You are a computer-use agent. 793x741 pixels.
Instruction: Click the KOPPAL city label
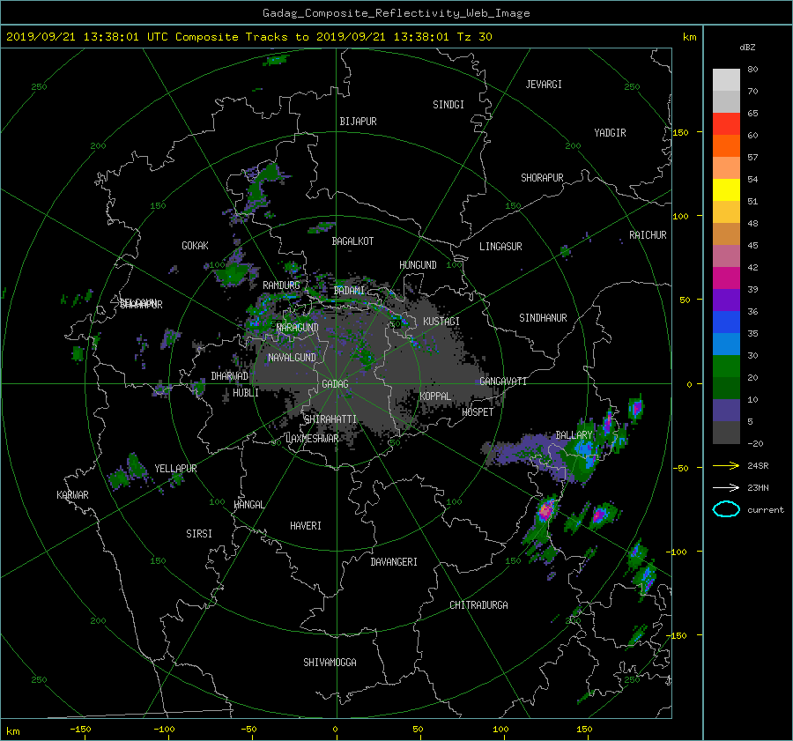pyautogui.click(x=435, y=396)
